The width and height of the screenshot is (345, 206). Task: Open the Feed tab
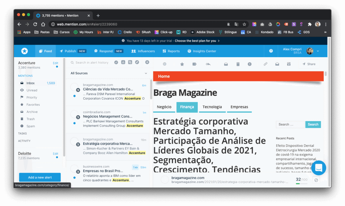45,51
